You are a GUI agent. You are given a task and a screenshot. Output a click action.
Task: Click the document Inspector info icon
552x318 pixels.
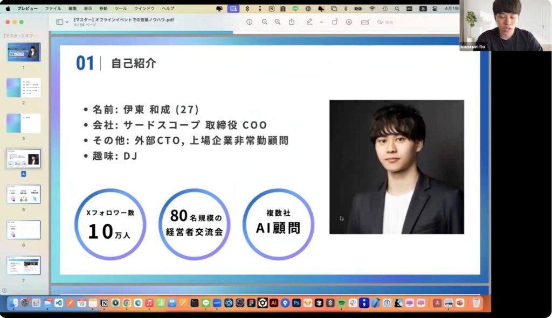pyautogui.click(x=249, y=22)
